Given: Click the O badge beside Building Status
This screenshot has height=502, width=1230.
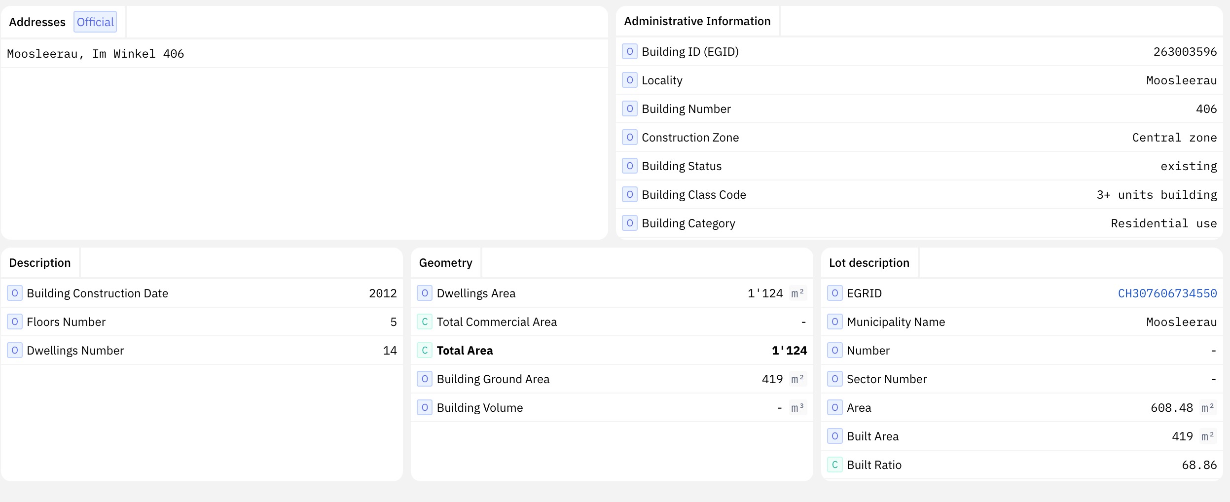Looking at the screenshot, I should 629,166.
